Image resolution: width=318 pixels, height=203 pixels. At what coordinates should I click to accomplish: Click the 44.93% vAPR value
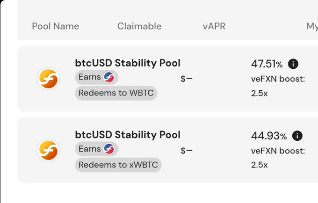click(269, 136)
